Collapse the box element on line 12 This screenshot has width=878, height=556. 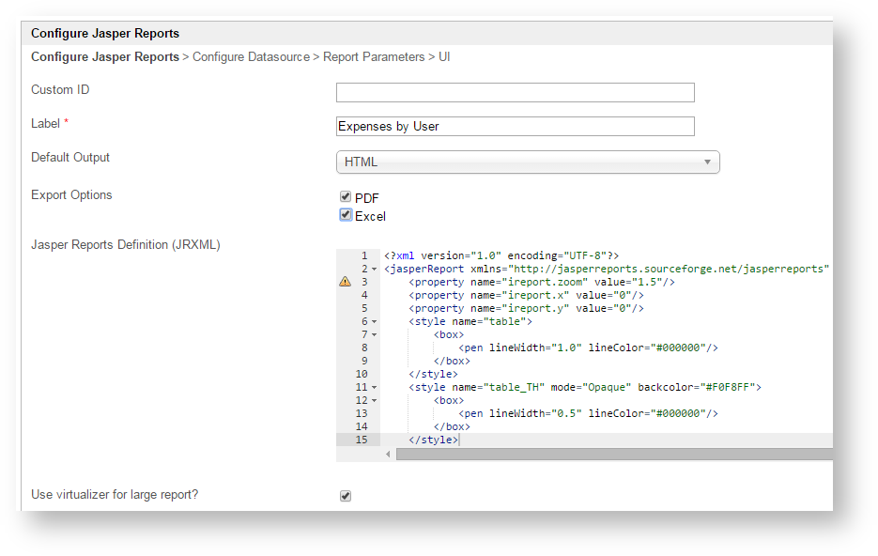[375, 401]
